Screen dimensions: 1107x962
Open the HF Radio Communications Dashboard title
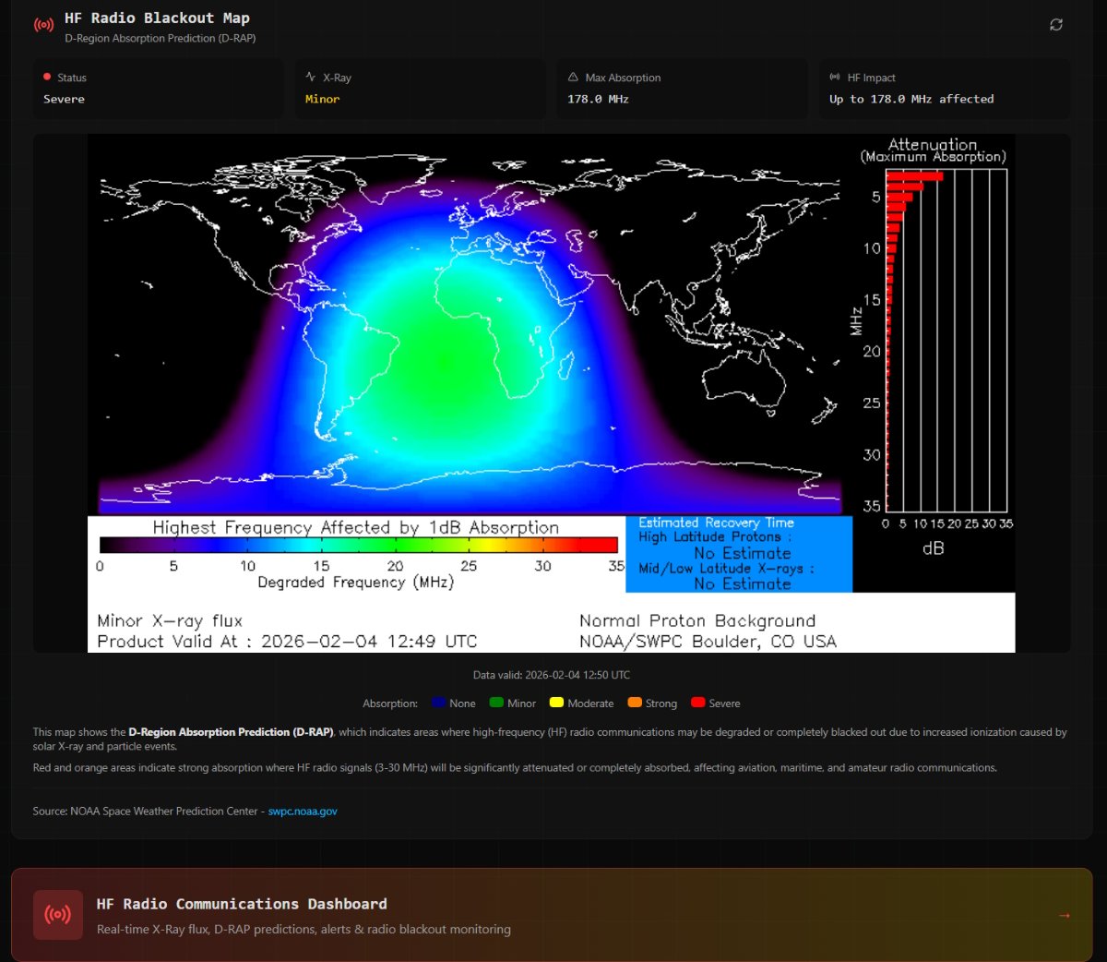coord(242,904)
